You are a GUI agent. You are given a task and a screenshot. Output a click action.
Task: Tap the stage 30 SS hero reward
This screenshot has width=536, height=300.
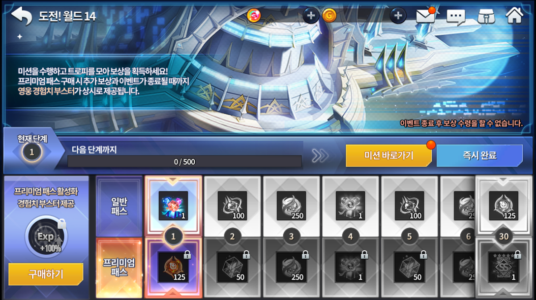coord(504,267)
